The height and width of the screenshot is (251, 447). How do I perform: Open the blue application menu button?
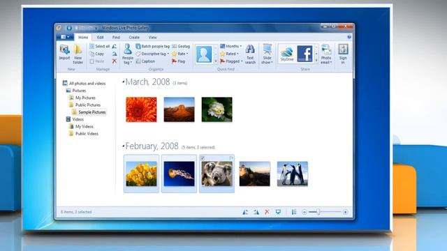coord(65,37)
